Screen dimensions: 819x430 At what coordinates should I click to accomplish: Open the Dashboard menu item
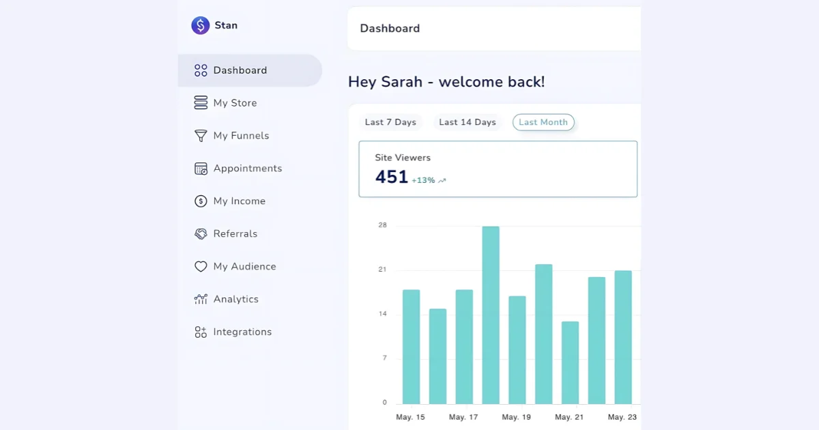250,70
